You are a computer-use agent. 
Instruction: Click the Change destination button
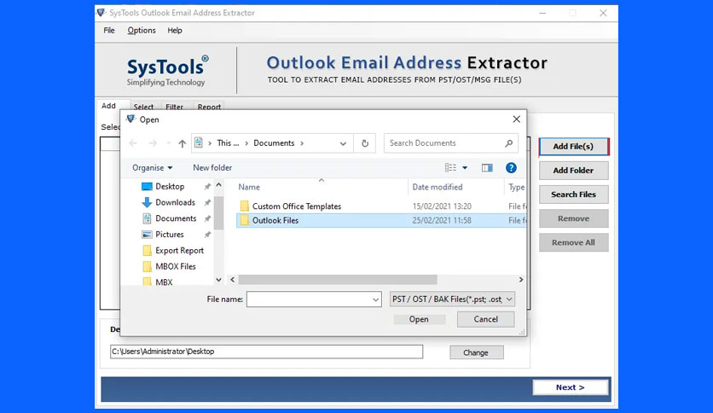coord(476,352)
